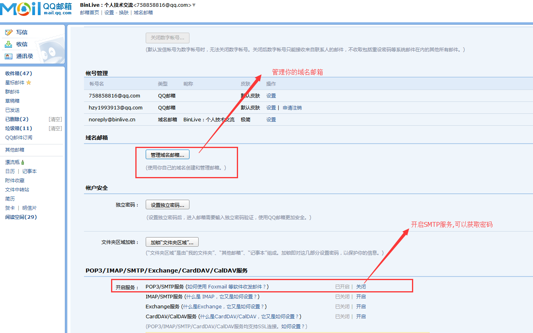Open the 写信 compose icon
The height and width of the screenshot is (333, 533).
(x=8, y=32)
